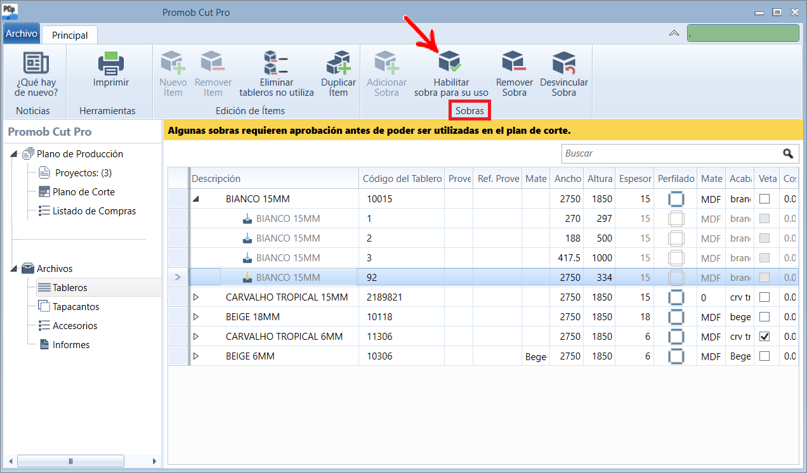
Task: Click the leftover icon of row code 3
Action: (x=248, y=258)
